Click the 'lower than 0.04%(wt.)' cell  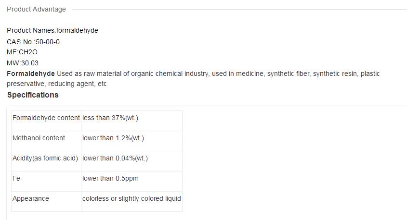115,158
